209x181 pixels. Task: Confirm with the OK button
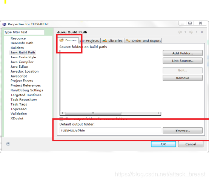click(163, 144)
